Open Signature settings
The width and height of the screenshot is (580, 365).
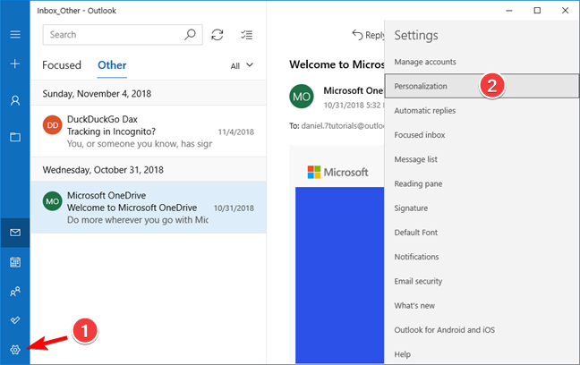point(482,208)
